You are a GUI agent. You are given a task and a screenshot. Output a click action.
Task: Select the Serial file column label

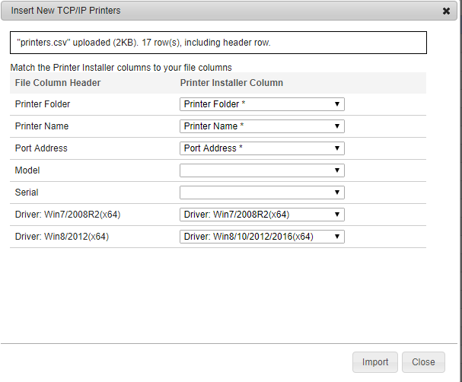click(x=27, y=193)
